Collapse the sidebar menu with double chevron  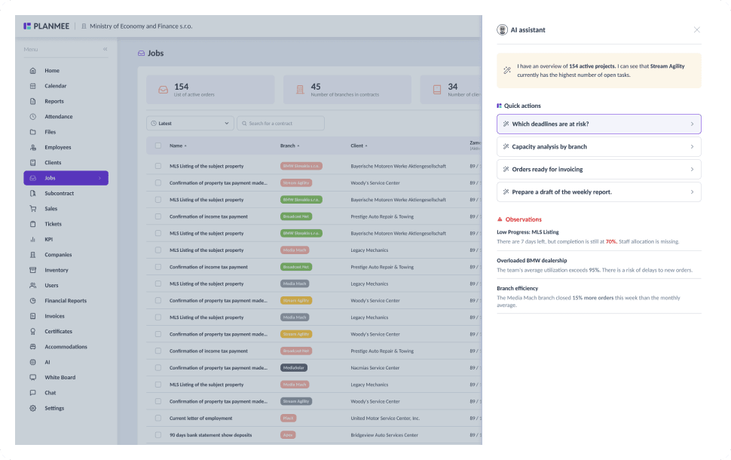[x=106, y=49]
